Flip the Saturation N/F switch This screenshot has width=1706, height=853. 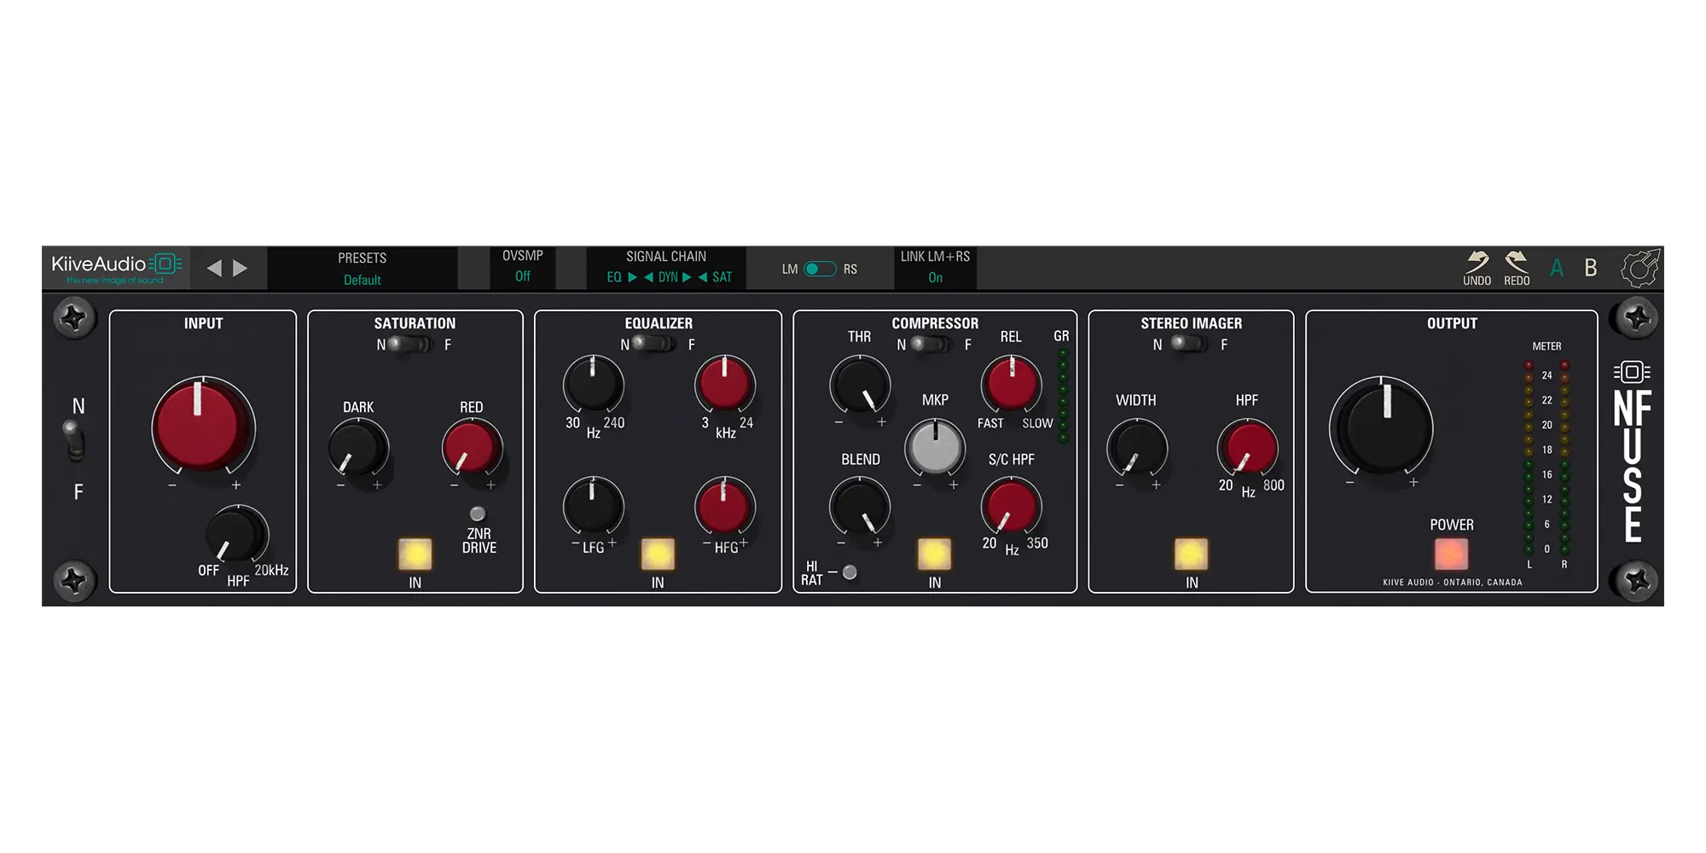point(409,345)
